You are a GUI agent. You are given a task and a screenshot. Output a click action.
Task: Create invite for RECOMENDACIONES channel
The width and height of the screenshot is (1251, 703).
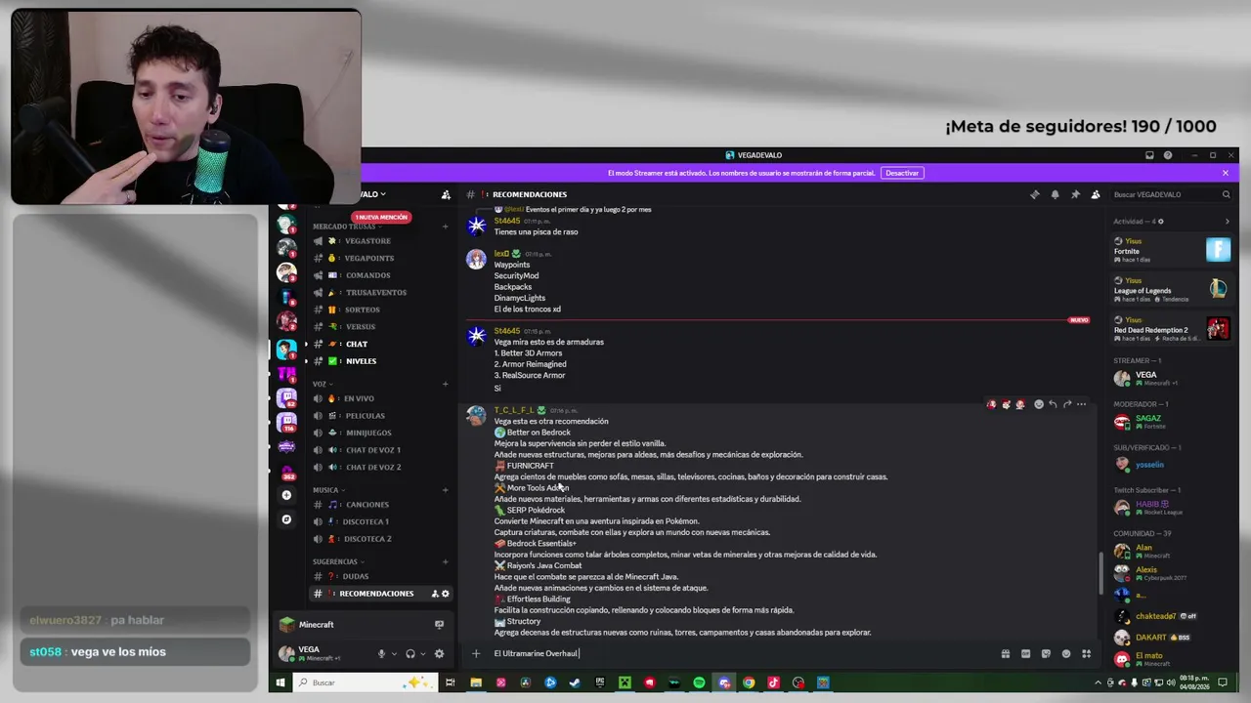pos(435,594)
